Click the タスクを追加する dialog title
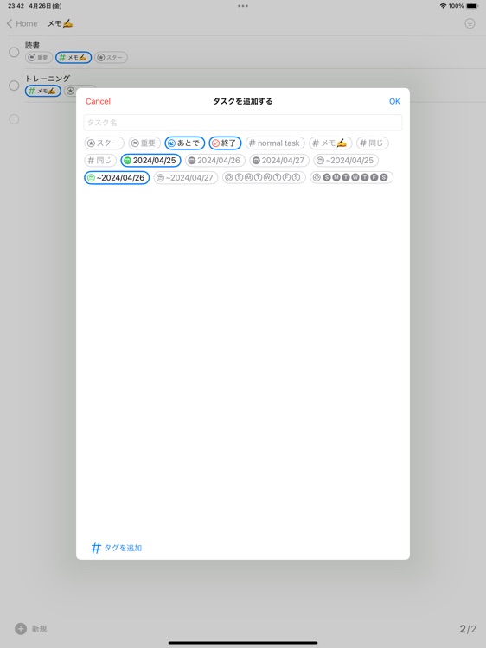This screenshot has width=486, height=648. click(x=243, y=101)
